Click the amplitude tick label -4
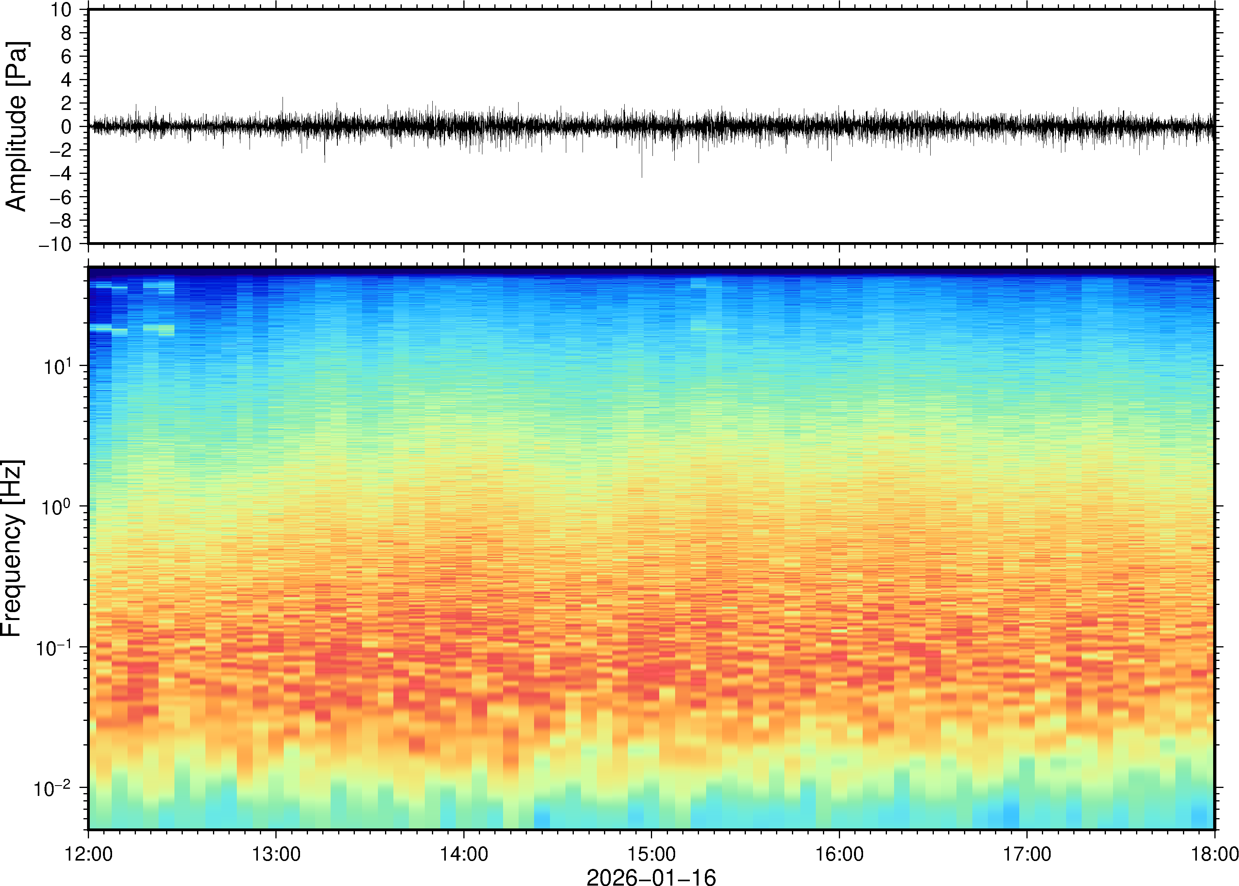 tap(60, 174)
